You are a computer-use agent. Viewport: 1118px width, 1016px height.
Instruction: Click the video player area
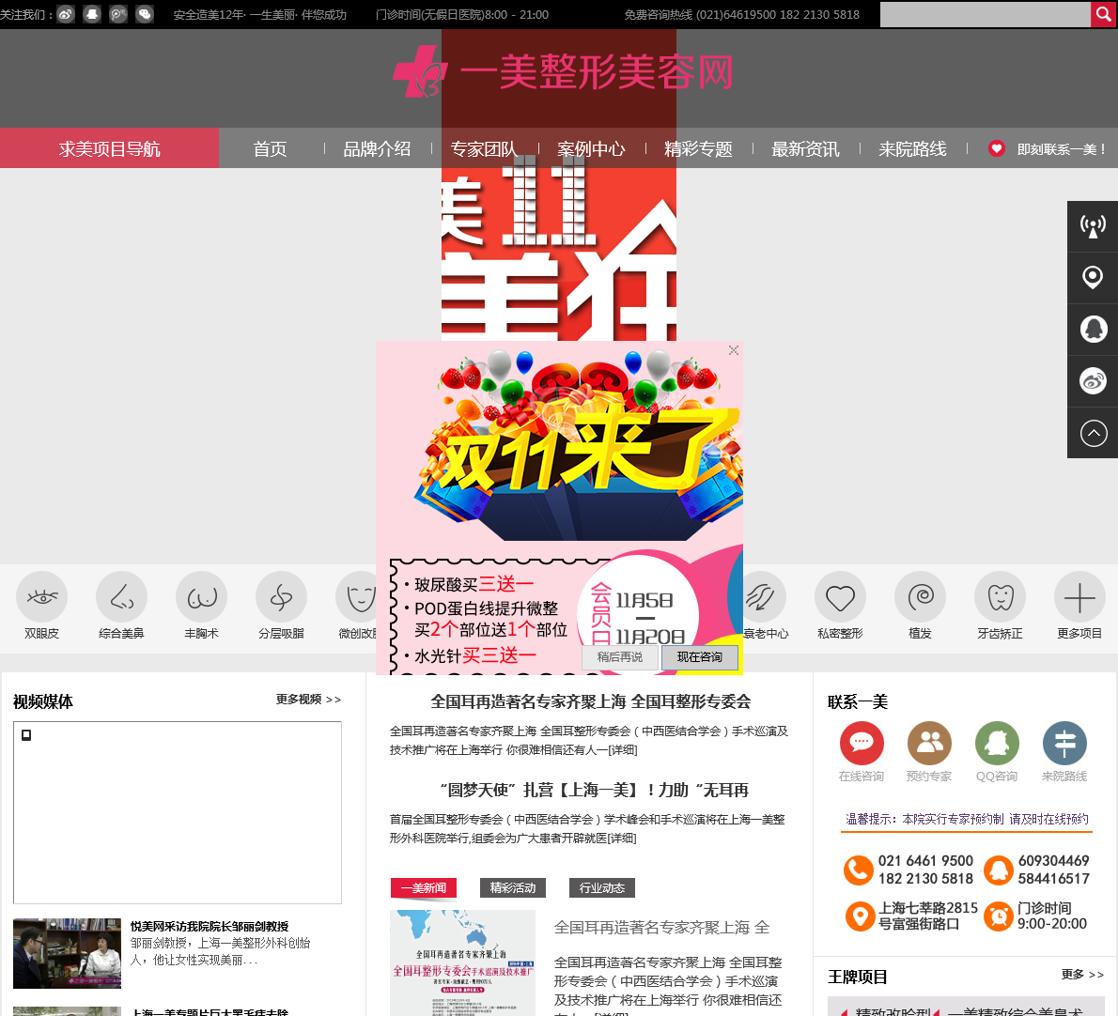coord(178,812)
